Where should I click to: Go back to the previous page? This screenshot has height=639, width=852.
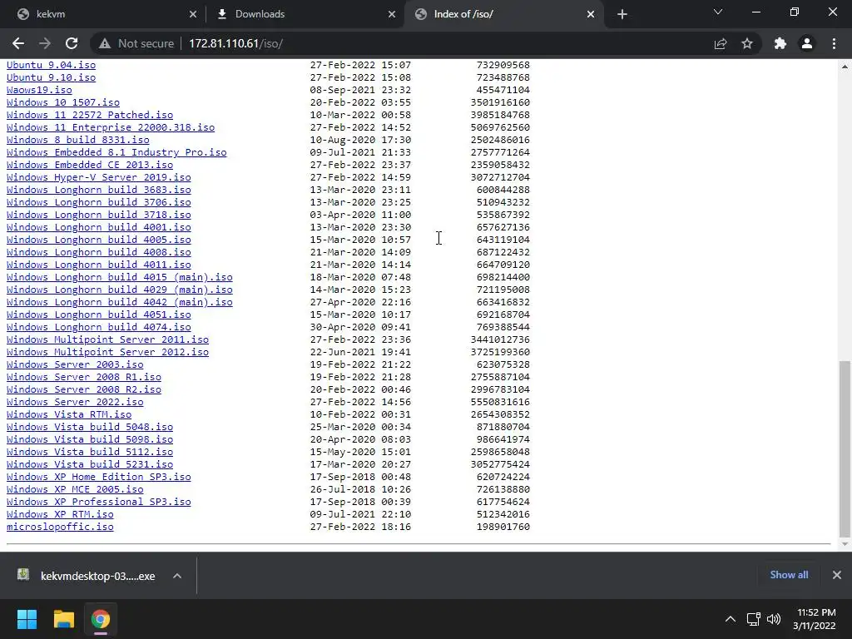pos(18,43)
